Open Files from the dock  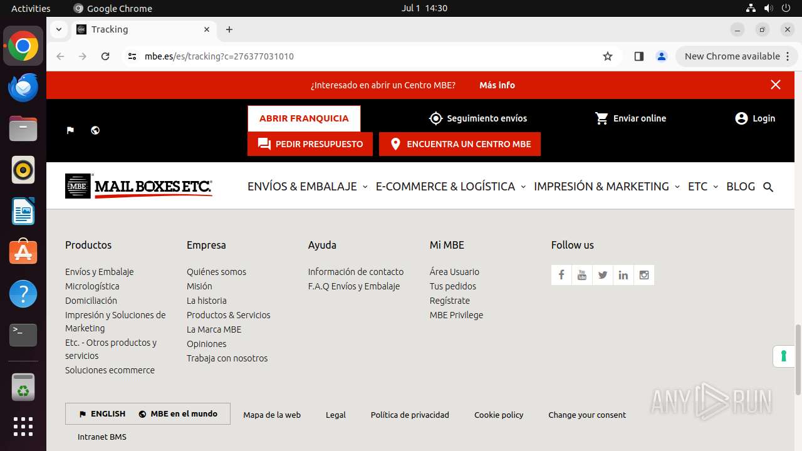23,129
